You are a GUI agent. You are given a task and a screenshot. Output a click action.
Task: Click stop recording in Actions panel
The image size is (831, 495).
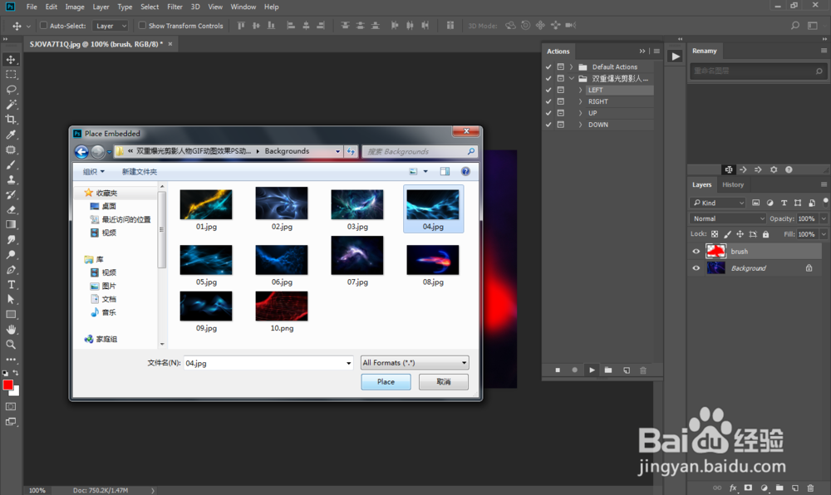[x=558, y=370]
